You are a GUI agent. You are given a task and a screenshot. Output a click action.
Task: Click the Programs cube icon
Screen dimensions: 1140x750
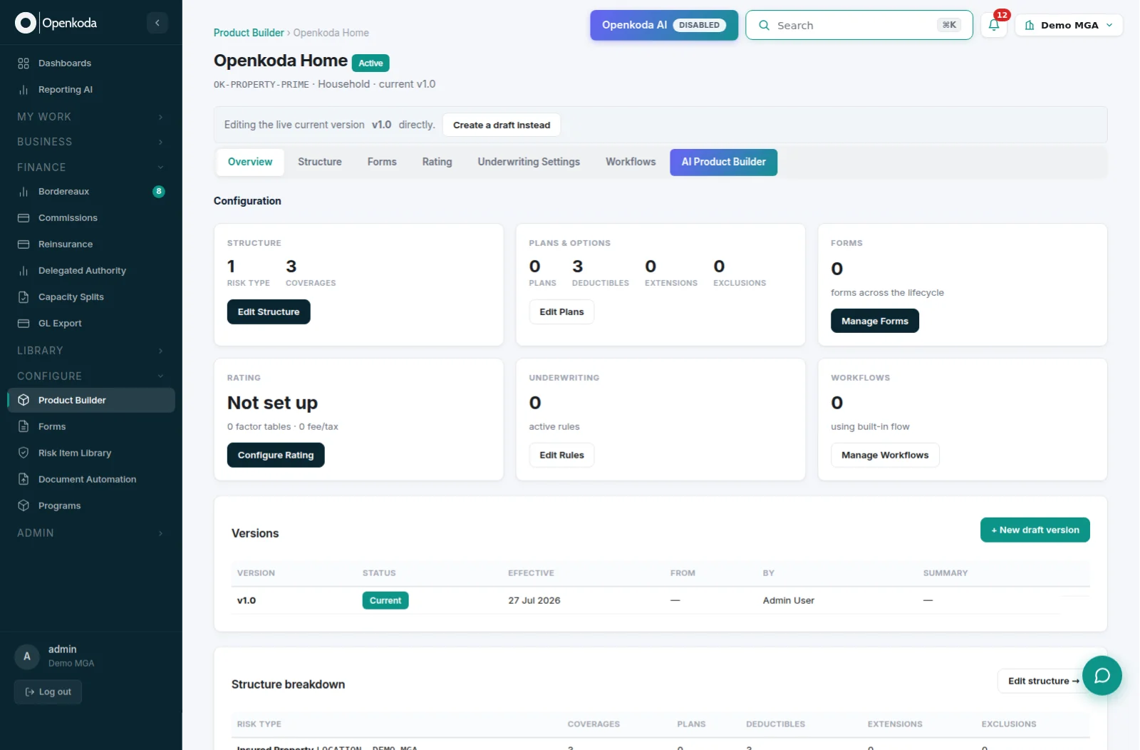coord(24,506)
